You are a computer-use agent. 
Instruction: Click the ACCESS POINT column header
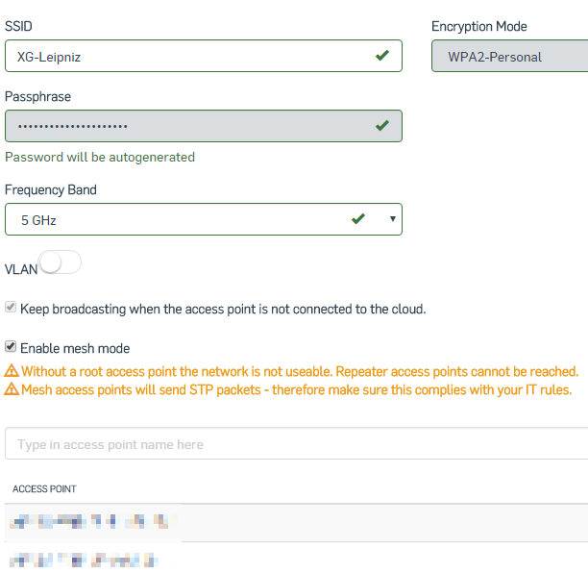44,489
